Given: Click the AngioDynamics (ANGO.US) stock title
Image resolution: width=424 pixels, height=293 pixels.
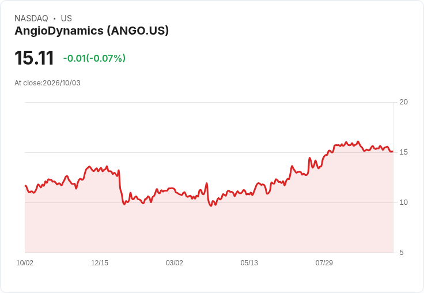Looking at the screenshot, I should pos(92,31).
